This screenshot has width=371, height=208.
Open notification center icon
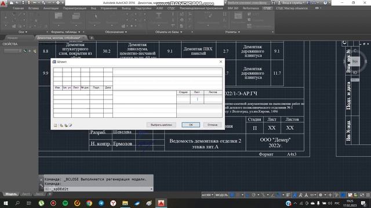coord(363,203)
